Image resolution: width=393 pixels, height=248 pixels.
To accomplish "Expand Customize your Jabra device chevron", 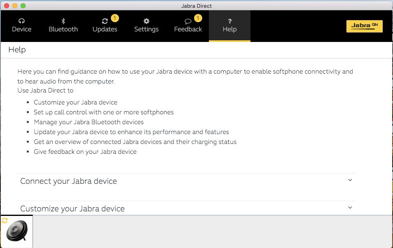I will (x=350, y=207).
